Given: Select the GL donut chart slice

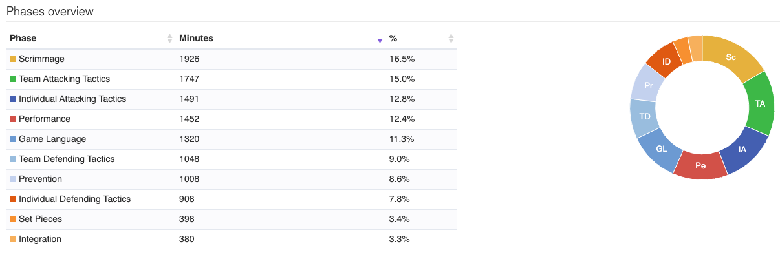Looking at the screenshot, I should 662,148.
